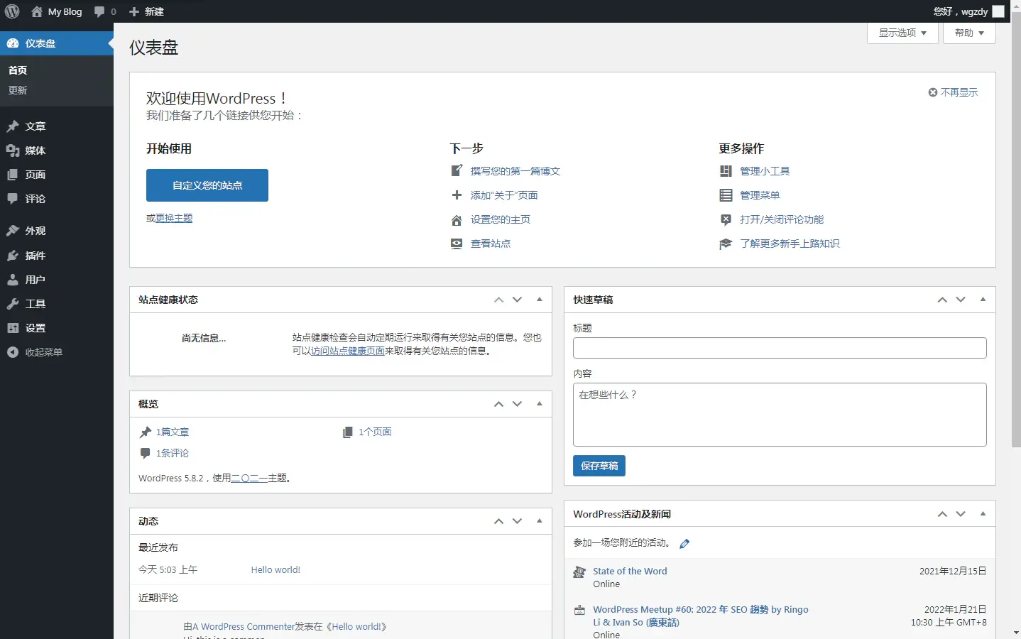Image resolution: width=1021 pixels, height=639 pixels.
Task: Go to the 外观 appearance menu
Action: [57, 231]
